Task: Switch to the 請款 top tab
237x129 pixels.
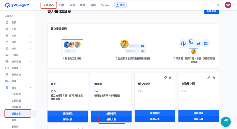Action: click(x=82, y=5)
